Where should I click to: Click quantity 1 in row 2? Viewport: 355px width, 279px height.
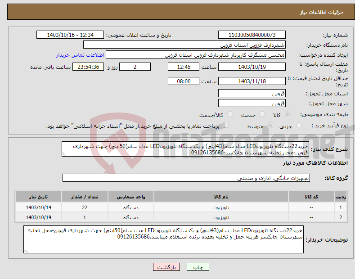[85, 217]
